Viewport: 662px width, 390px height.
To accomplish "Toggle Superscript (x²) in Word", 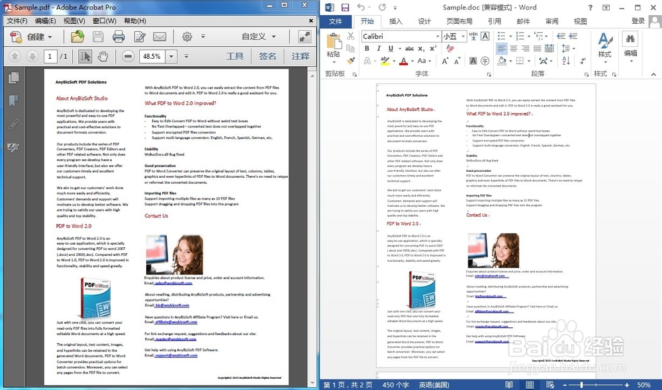I will click(433, 48).
